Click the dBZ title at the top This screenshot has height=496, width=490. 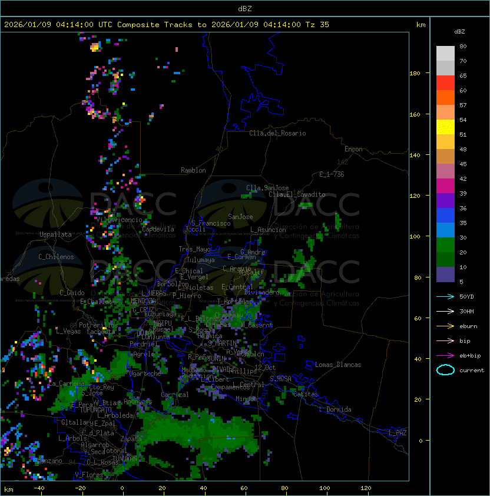pos(245,8)
